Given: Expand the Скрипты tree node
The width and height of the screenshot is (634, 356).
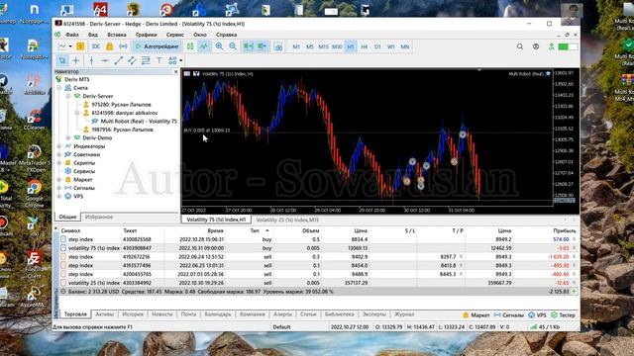Looking at the screenshot, I should (59, 163).
